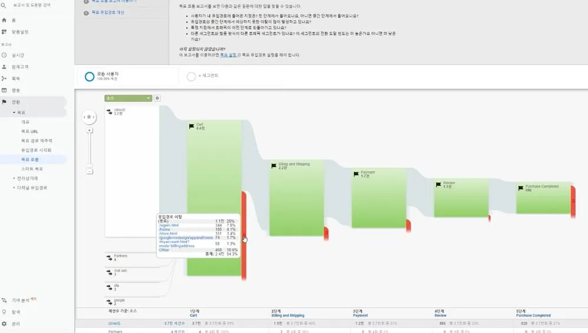Image resolution: width=588 pixels, height=333 pixels.
Task: Expand Multi-Channel Funnels (다채널 유입경로) section
Action: coord(14,188)
